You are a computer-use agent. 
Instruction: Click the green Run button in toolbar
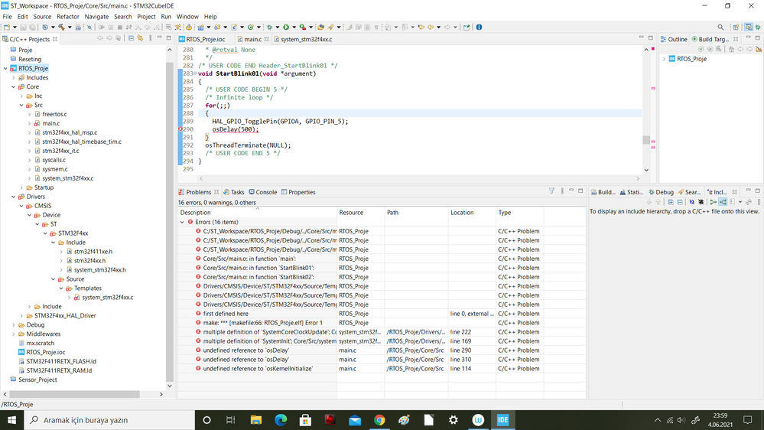[x=286, y=27]
